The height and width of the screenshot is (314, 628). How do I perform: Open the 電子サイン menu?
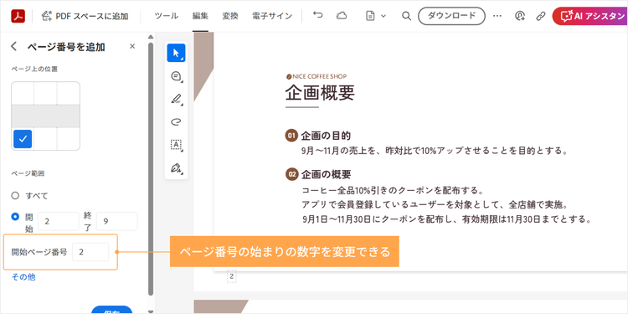[272, 16]
